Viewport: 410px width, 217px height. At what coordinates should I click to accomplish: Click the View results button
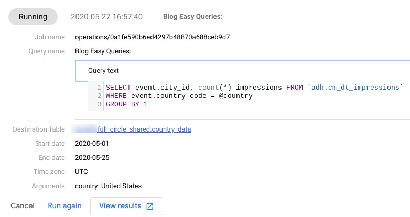coord(126,206)
